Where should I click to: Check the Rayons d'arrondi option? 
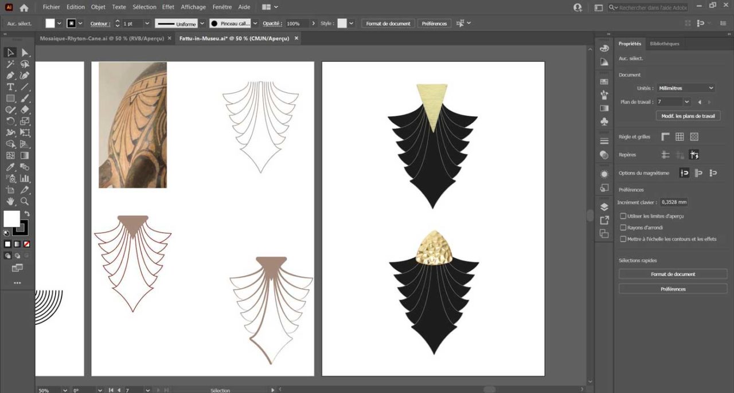pyautogui.click(x=623, y=228)
